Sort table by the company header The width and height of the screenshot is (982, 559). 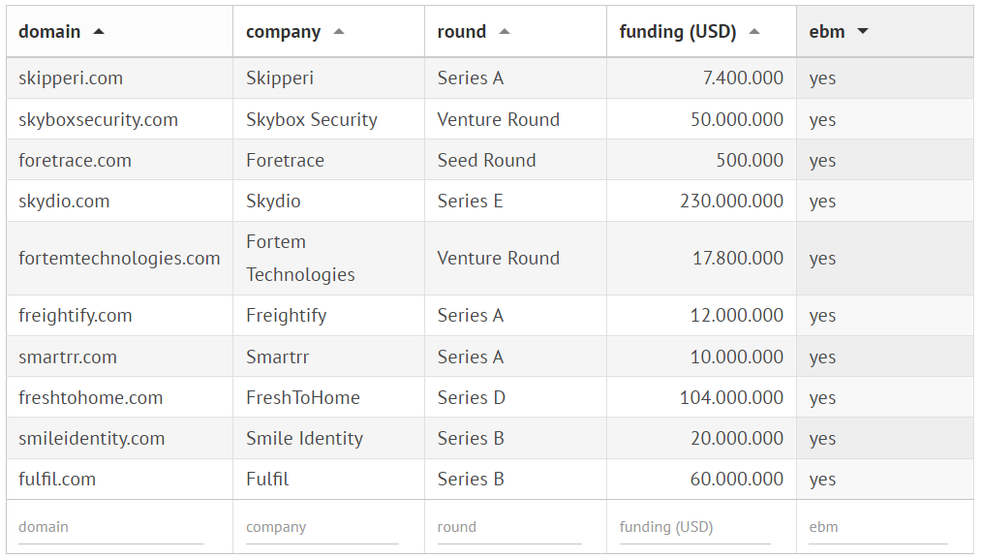(x=283, y=31)
